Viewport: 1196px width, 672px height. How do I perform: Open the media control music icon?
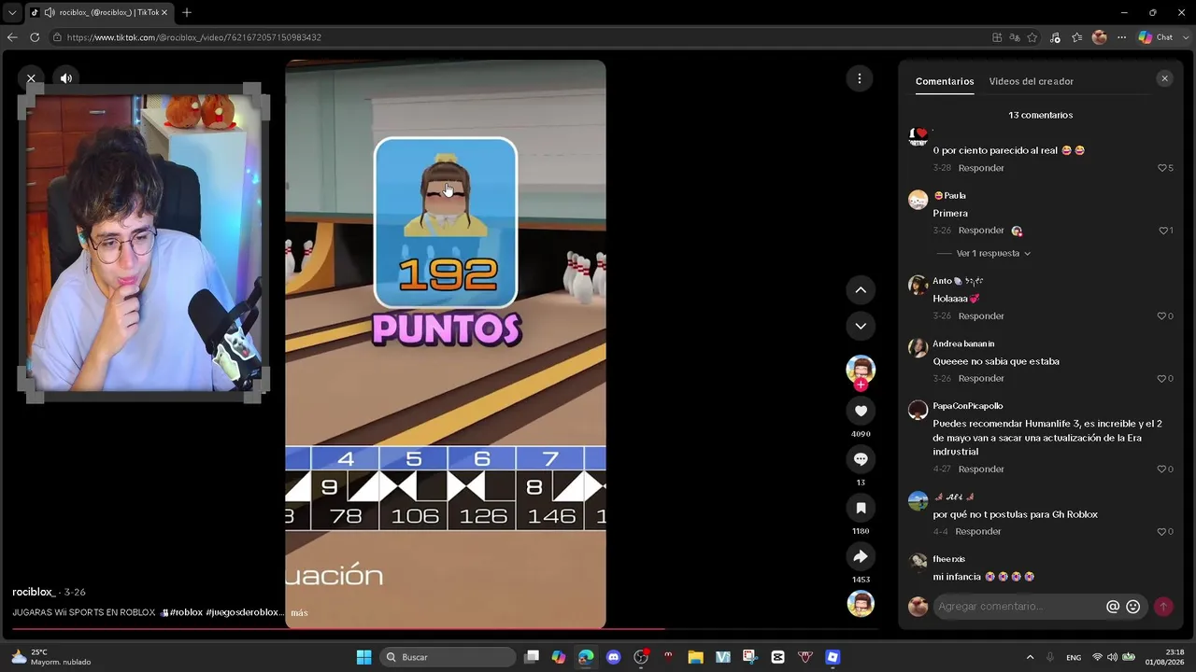[x=1055, y=37]
